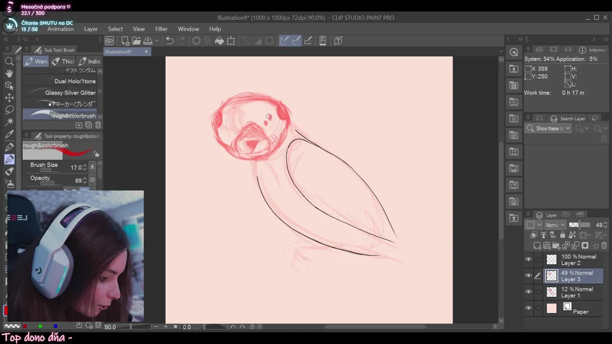Open the blending mode Normal dropdown
This screenshot has width=612, height=344.
[556, 225]
